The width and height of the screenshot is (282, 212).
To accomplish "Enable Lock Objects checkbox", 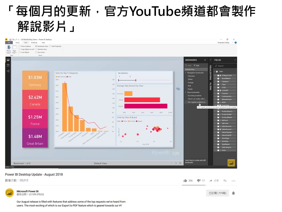I will 20,52.
